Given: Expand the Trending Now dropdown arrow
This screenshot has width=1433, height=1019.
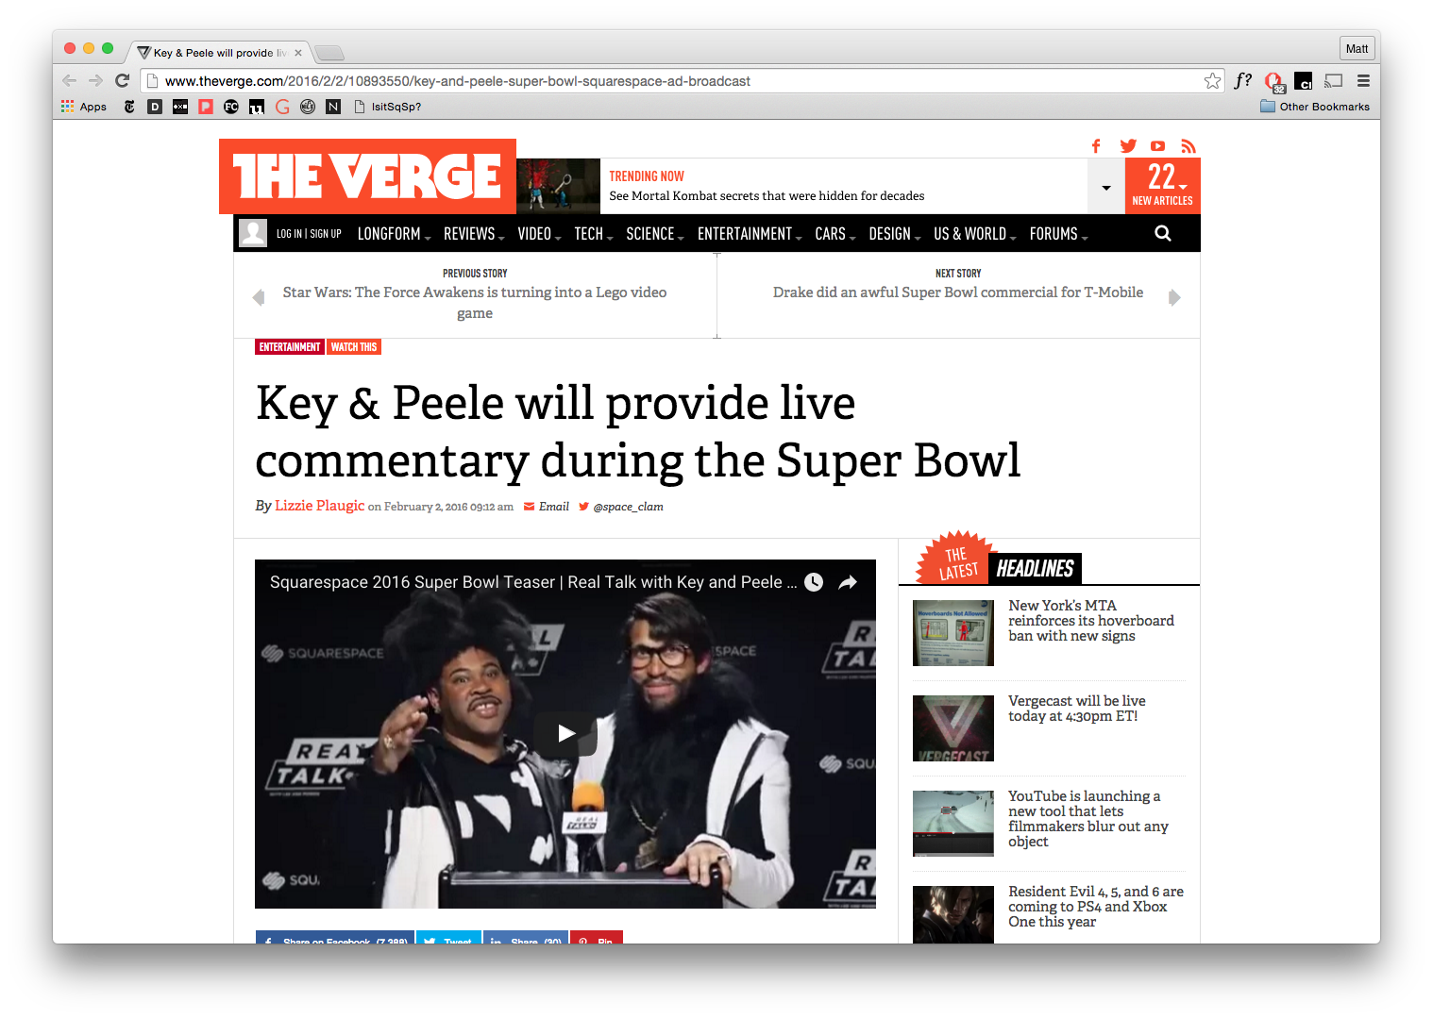Looking at the screenshot, I should (1106, 187).
